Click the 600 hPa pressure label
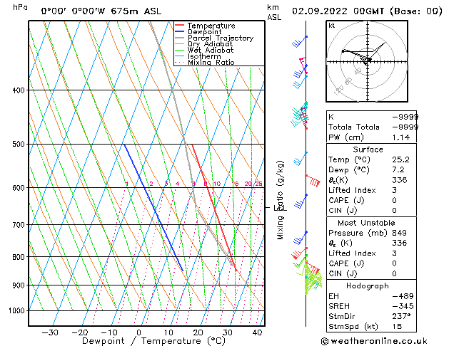The image size is (449, 346). click(x=19, y=188)
